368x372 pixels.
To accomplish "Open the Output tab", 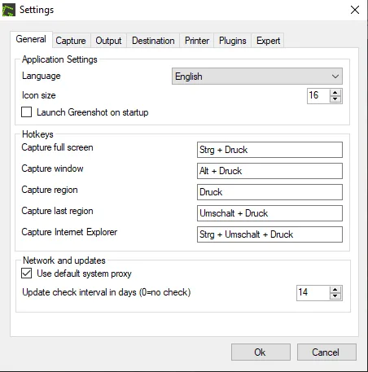I will tap(108, 41).
